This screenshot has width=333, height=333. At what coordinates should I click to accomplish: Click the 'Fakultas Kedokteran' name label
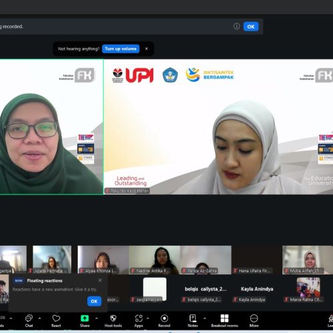pyautogui.click(x=130, y=190)
